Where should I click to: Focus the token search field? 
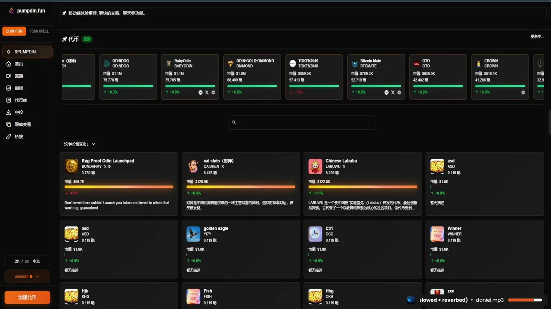[302, 122]
